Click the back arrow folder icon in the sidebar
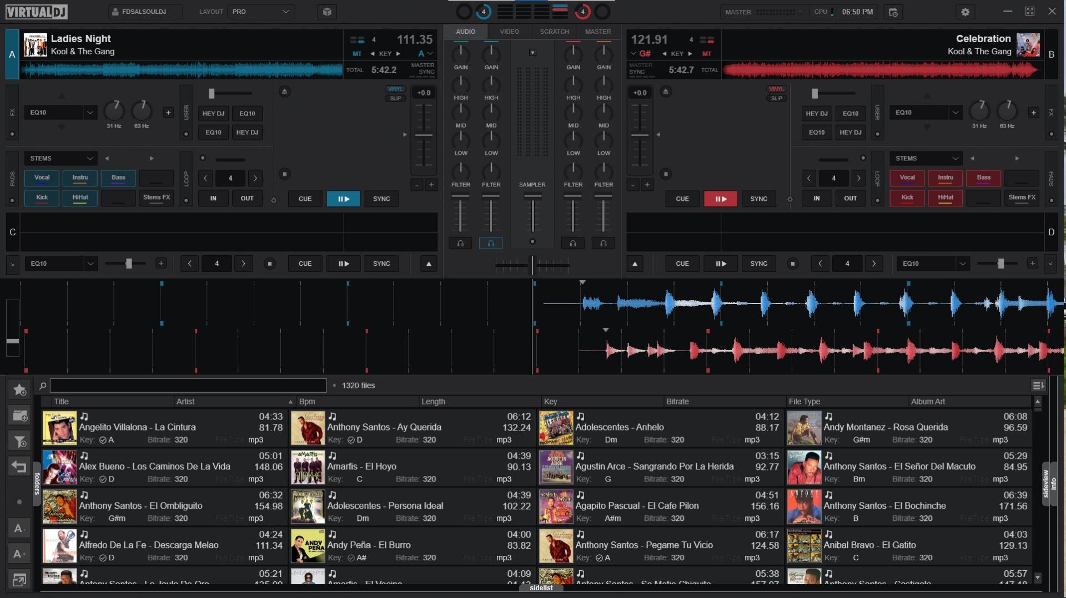The image size is (1066, 598). [x=19, y=467]
